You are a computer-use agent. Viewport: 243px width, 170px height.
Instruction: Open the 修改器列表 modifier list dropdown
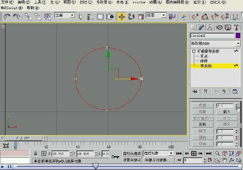[215, 44]
